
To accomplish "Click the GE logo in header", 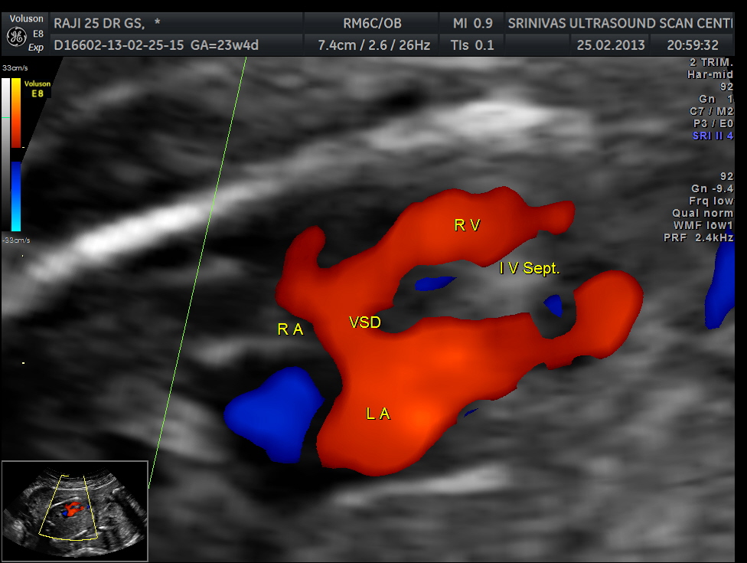I will tap(17, 36).
